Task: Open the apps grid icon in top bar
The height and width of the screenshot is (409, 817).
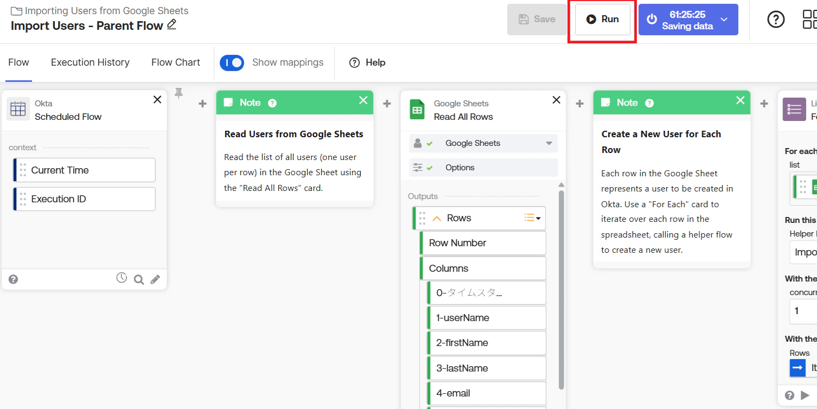Action: [809, 20]
